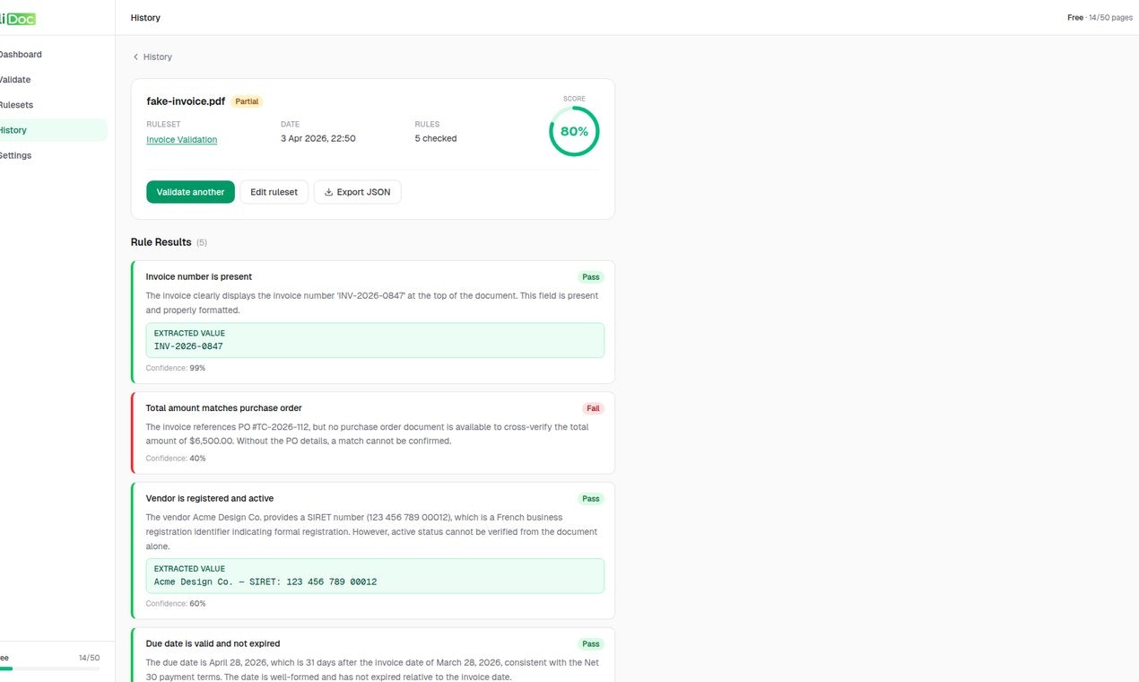Click the 80% score ring
This screenshot has width=1139, height=682.
tap(574, 131)
